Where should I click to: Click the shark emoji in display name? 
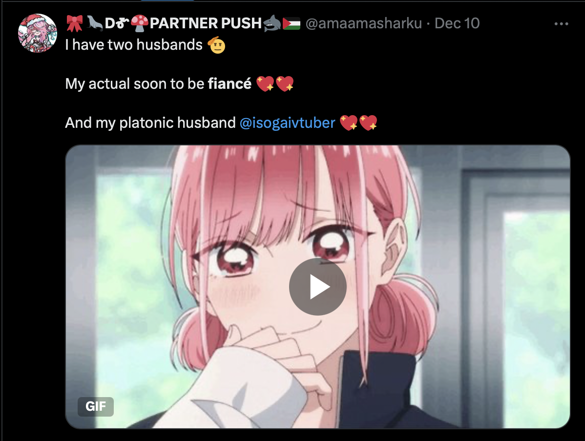[272, 23]
